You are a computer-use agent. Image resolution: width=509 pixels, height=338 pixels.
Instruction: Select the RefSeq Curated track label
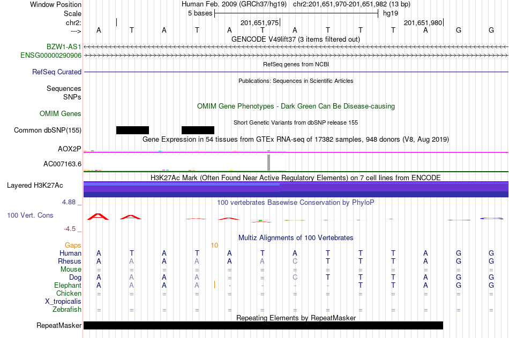tap(56, 72)
